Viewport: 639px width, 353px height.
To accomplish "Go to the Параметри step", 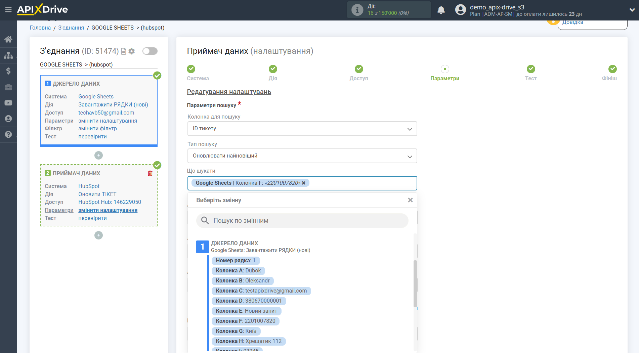I will (x=445, y=69).
